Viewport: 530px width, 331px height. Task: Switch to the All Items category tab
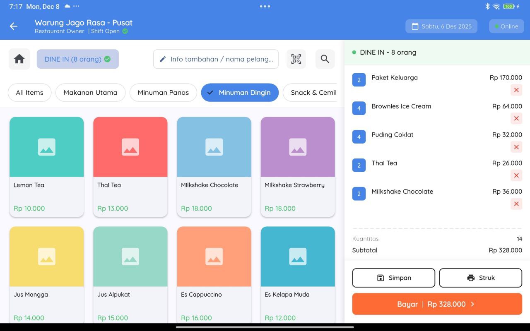pyautogui.click(x=29, y=92)
